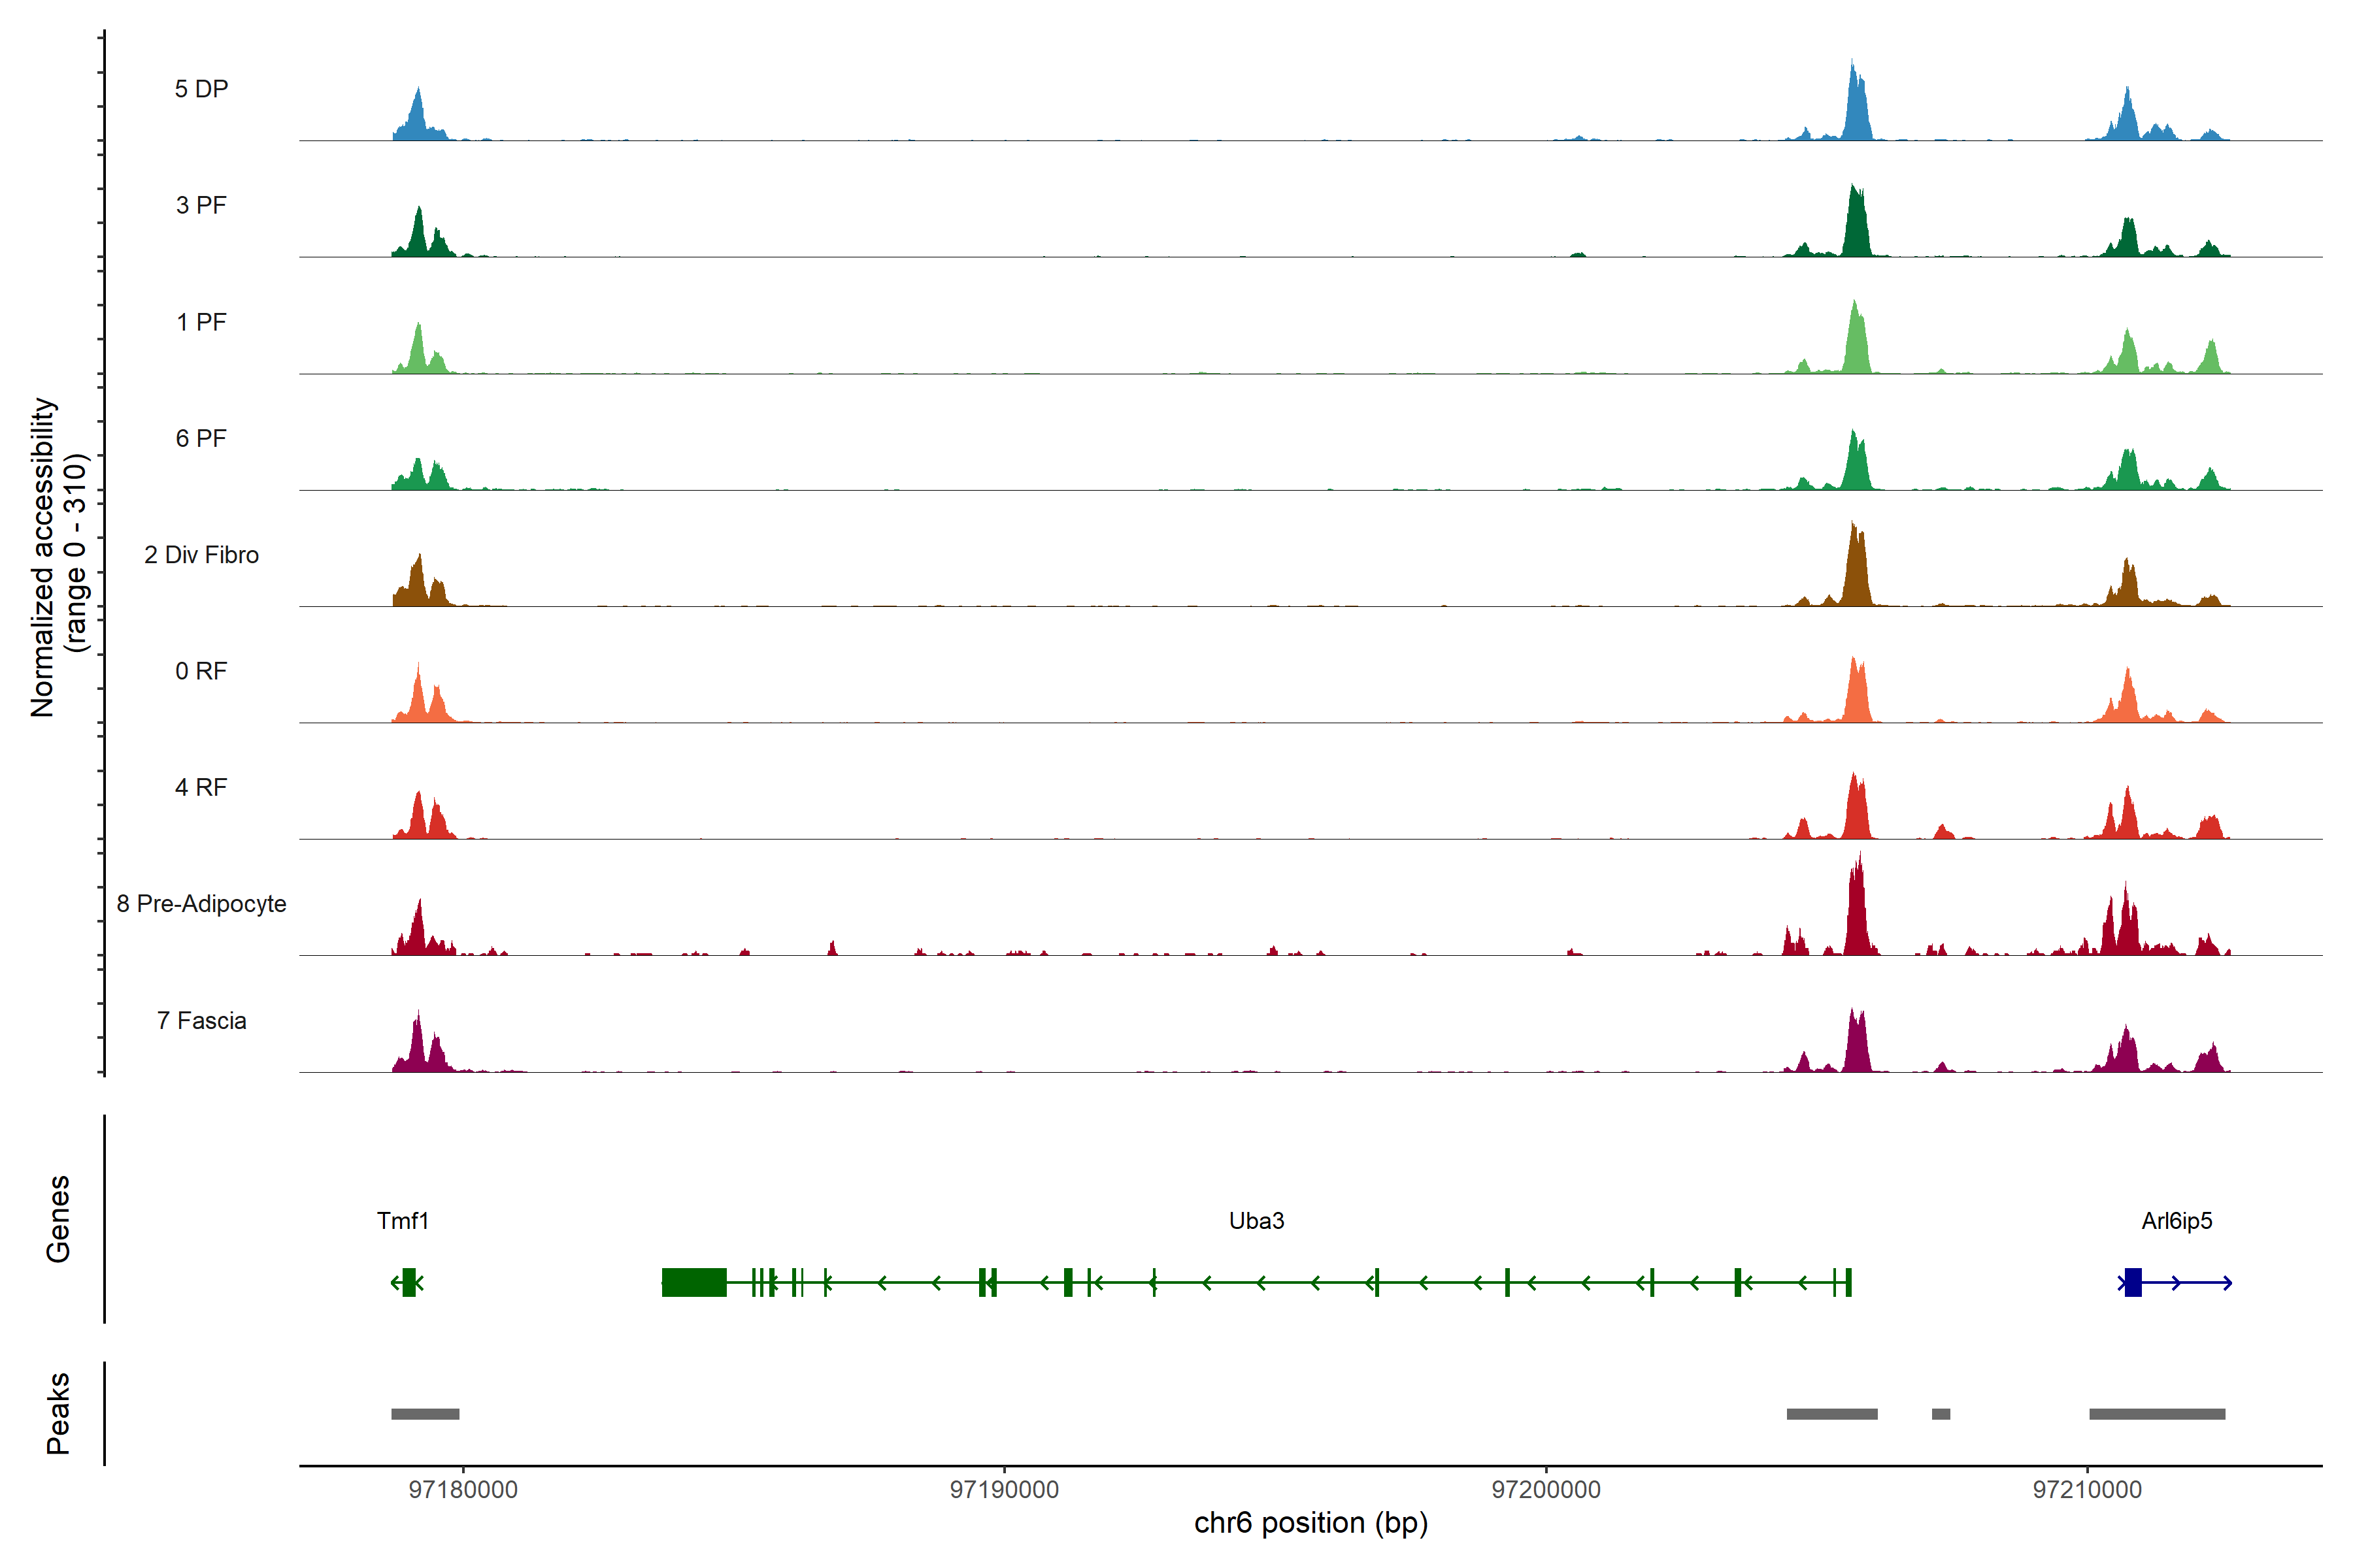
Task: Click the Arl6ip5 gene label
Action: tap(2176, 1221)
